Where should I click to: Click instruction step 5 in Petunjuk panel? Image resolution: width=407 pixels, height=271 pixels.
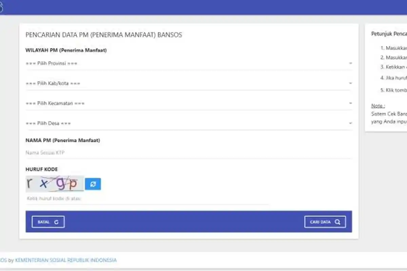[393, 90]
